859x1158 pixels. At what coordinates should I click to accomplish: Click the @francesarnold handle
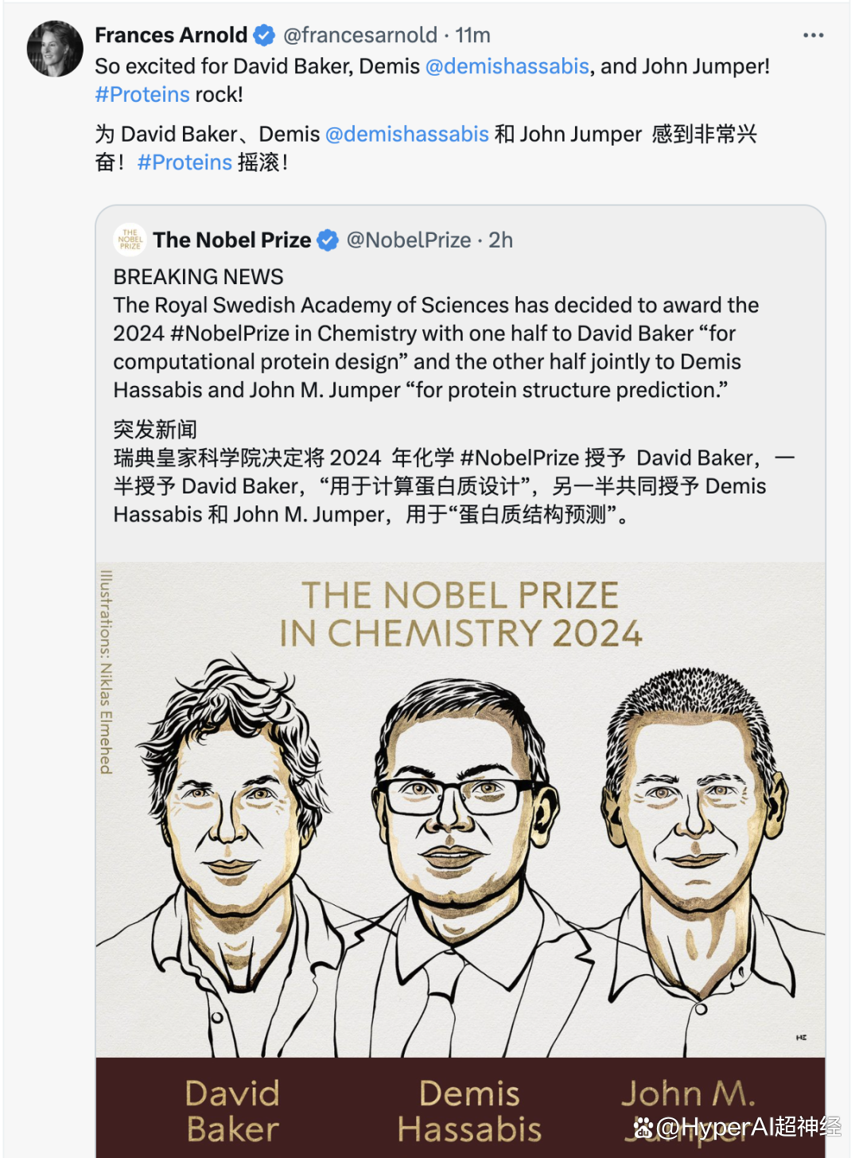point(360,35)
